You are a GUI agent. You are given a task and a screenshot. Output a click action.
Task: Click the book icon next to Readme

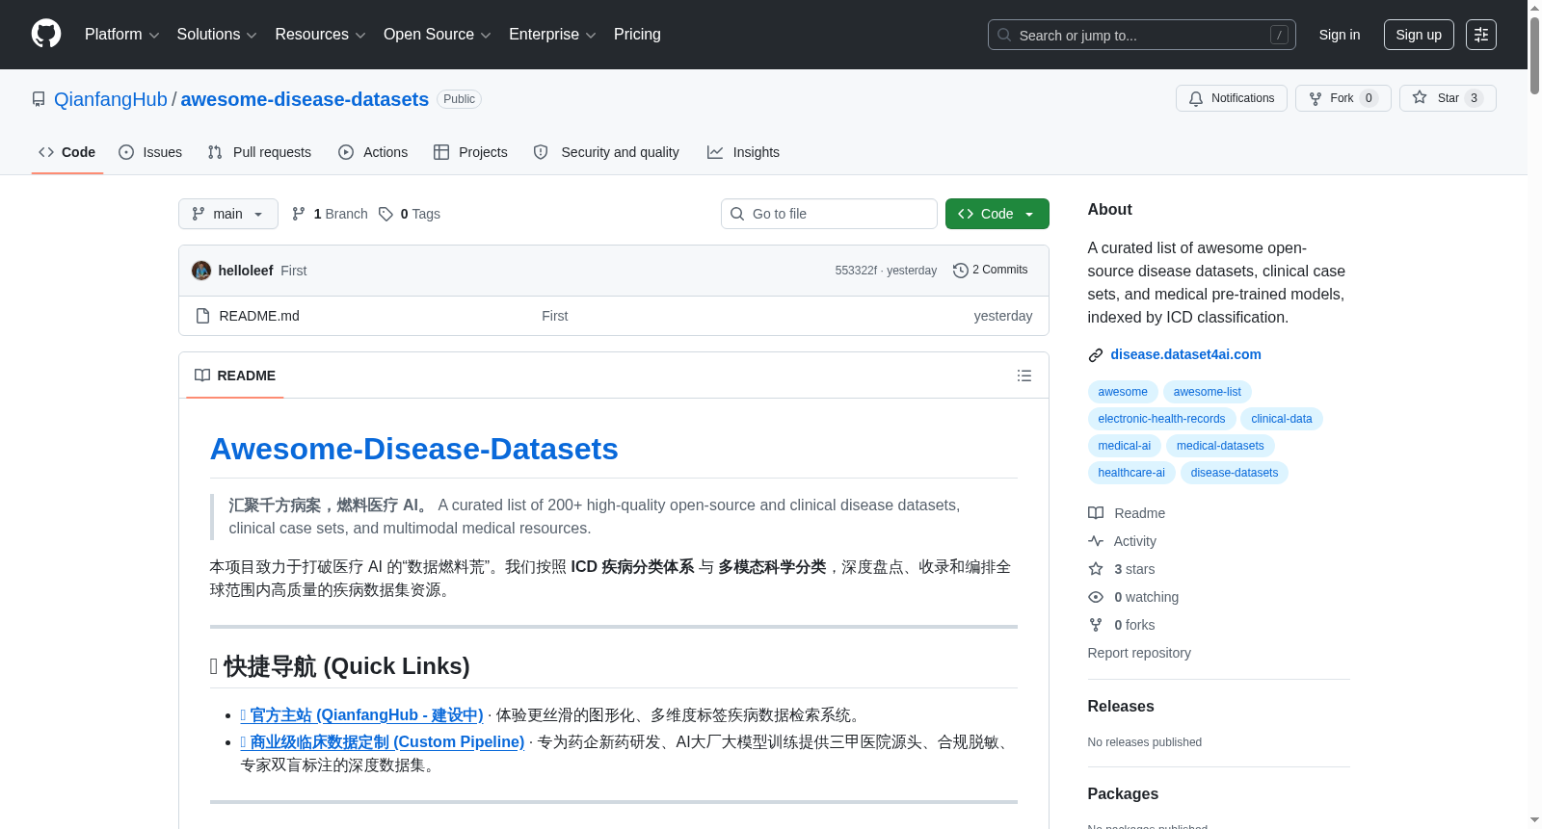tap(1096, 513)
